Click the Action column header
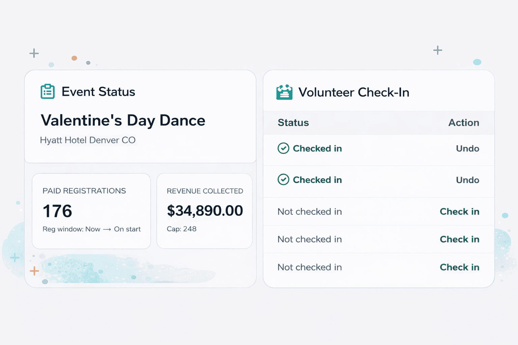The height and width of the screenshot is (345, 518). click(x=463, y=123)
